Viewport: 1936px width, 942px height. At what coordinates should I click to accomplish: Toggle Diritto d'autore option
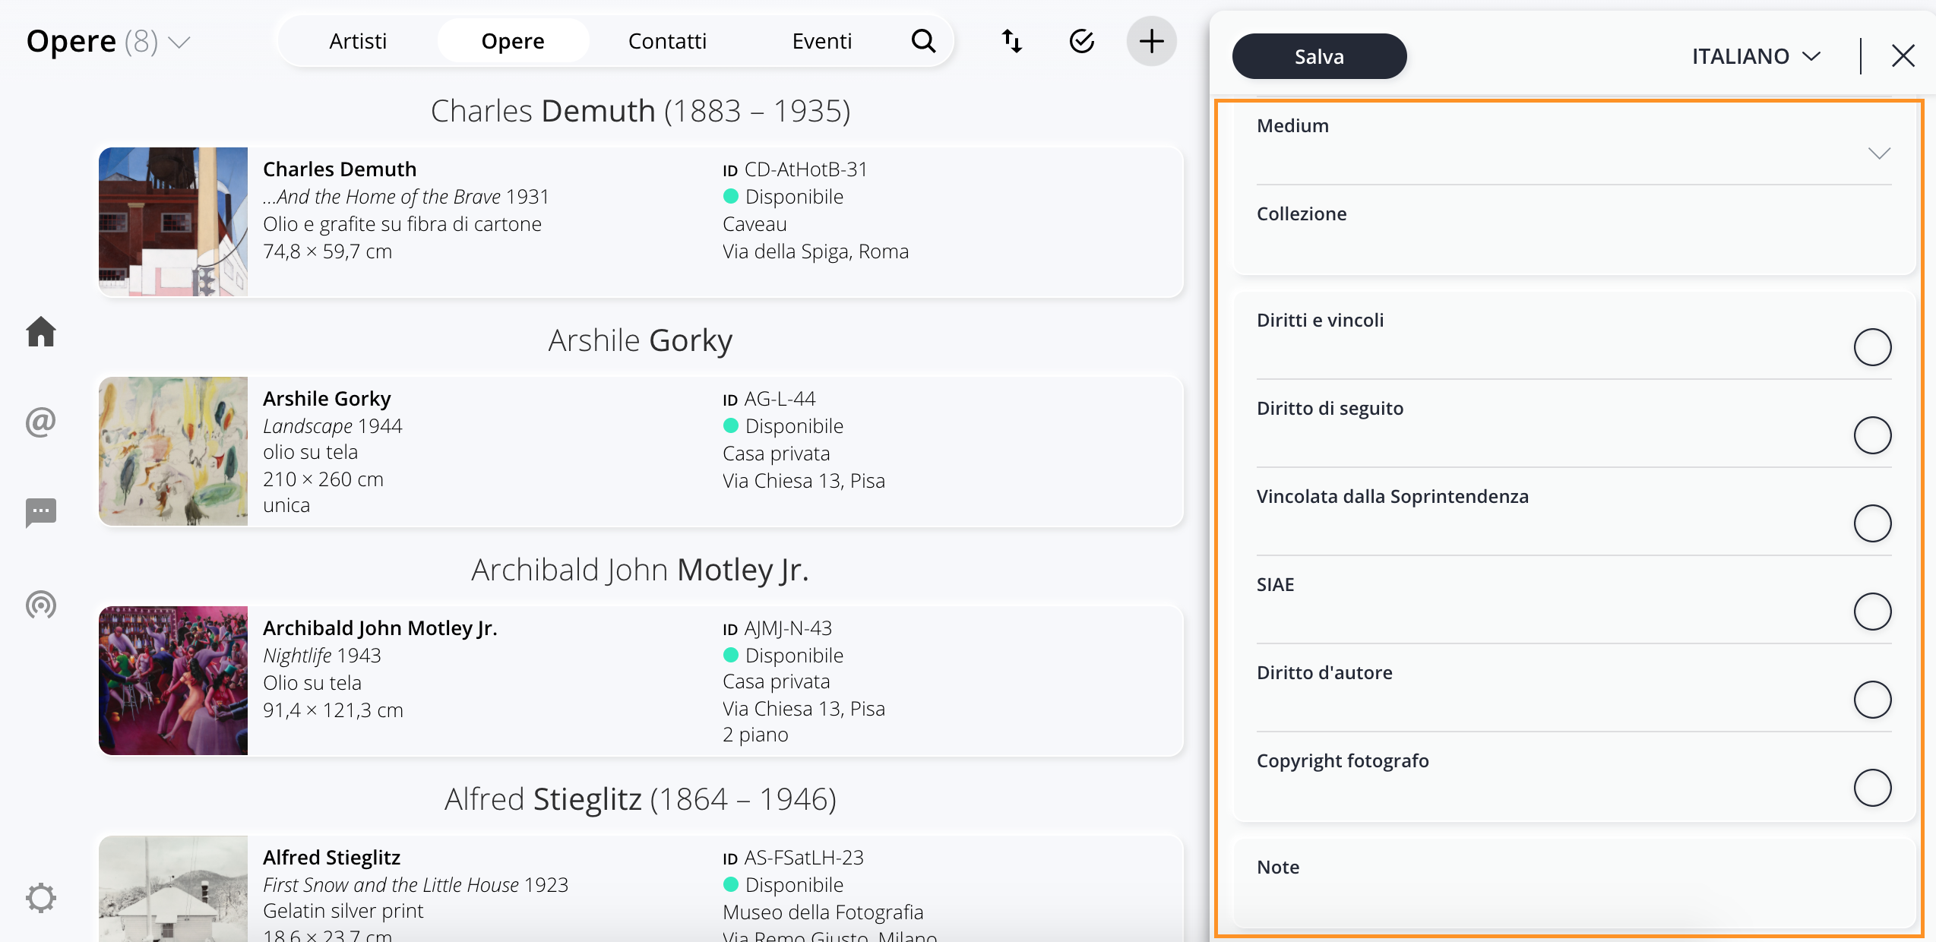point(1872,700)
